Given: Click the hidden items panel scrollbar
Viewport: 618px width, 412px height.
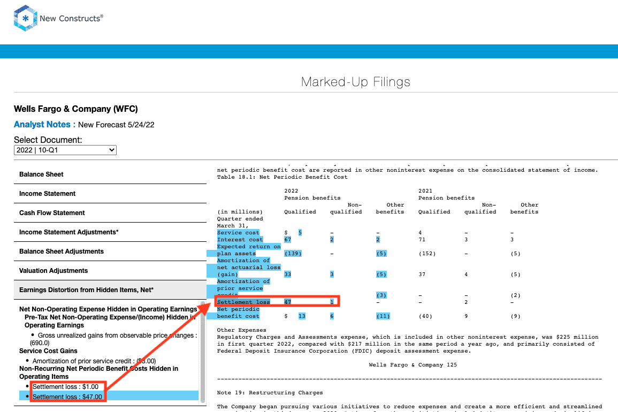Looking at the screenshot, I should point(203,352).
